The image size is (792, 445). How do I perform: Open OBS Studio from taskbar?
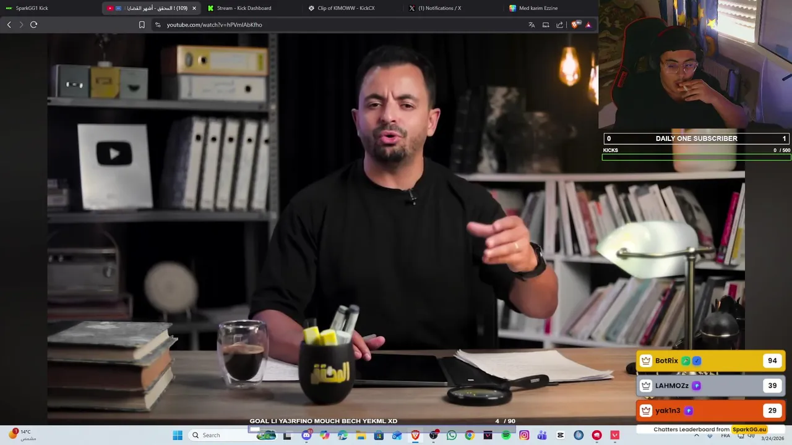click(x=433, y=435)
